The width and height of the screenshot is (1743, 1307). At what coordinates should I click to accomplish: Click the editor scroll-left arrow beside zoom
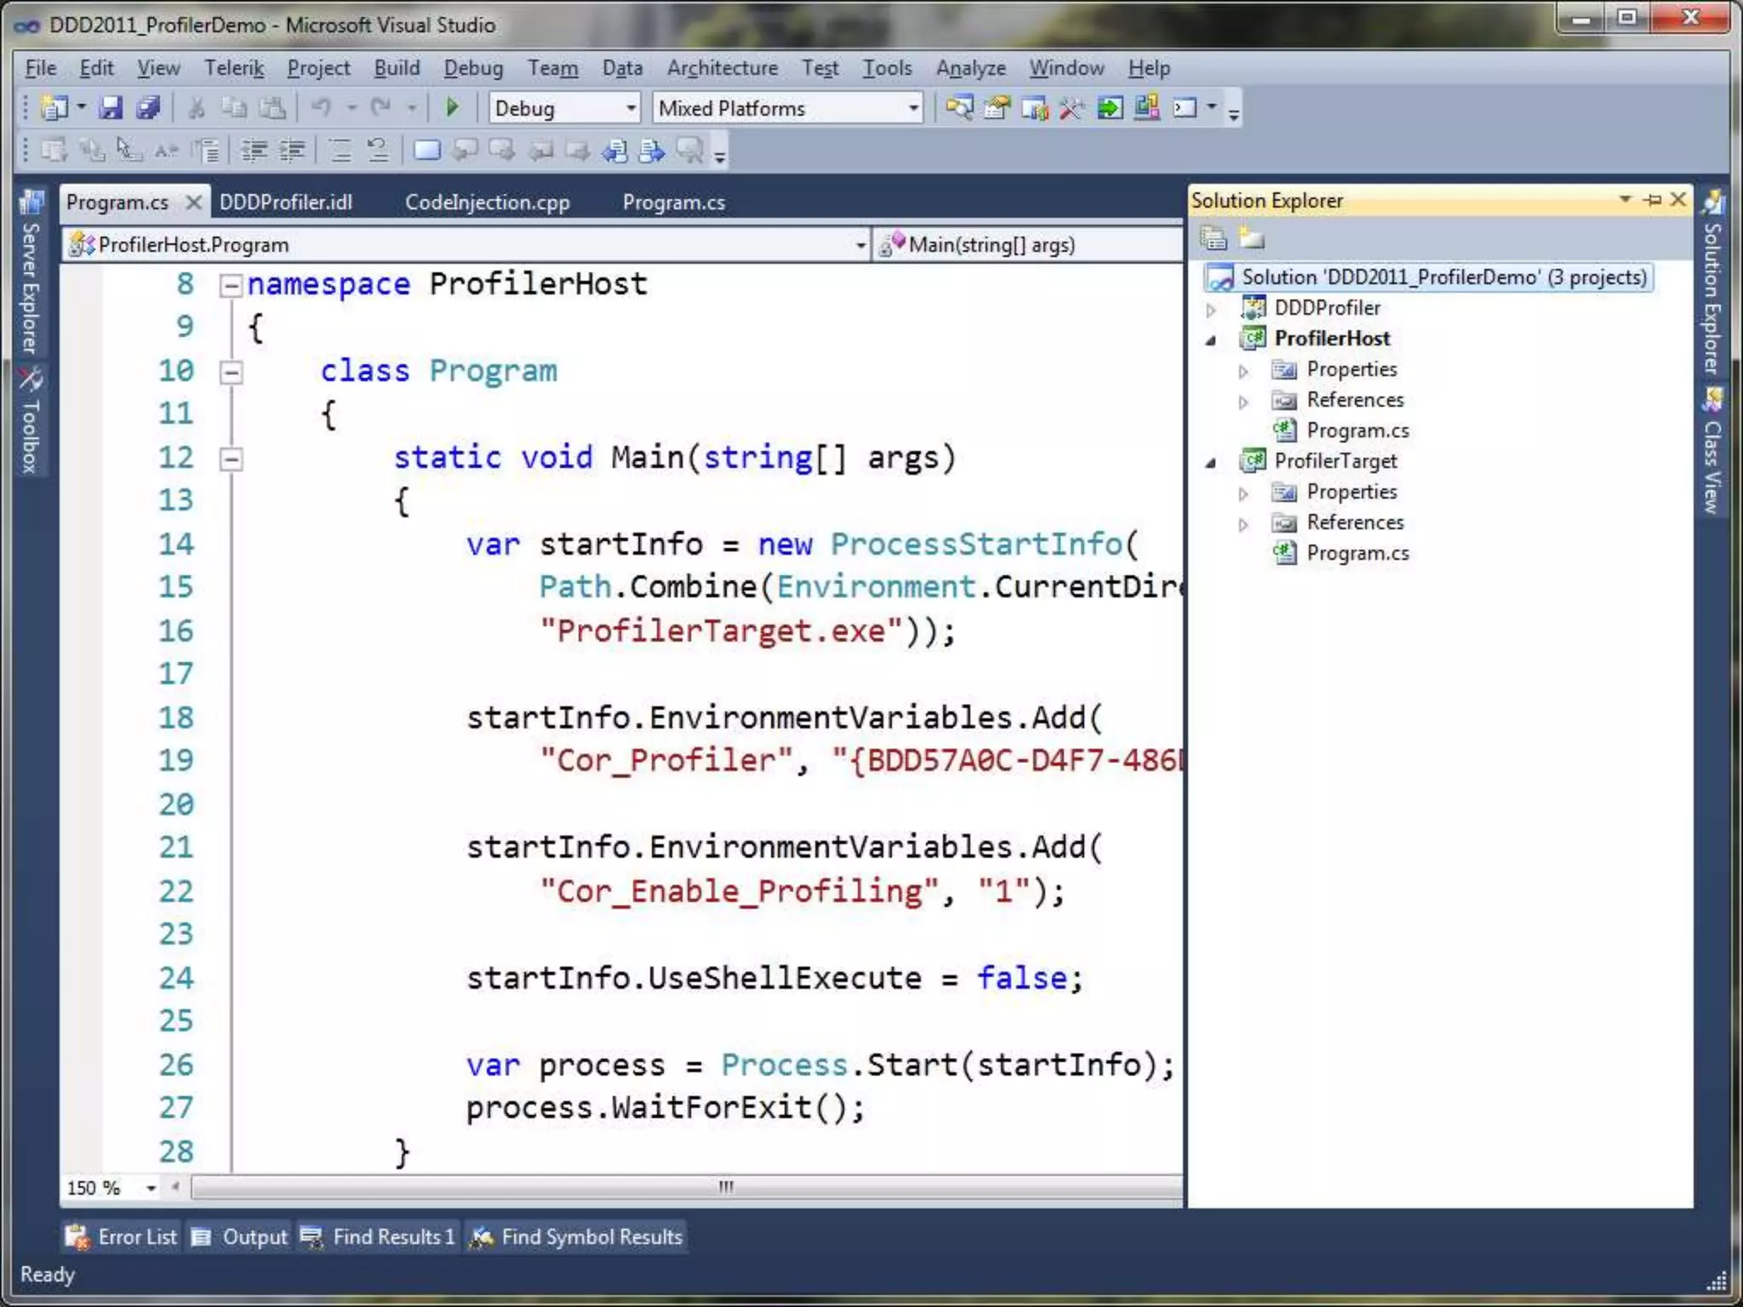176,1187
